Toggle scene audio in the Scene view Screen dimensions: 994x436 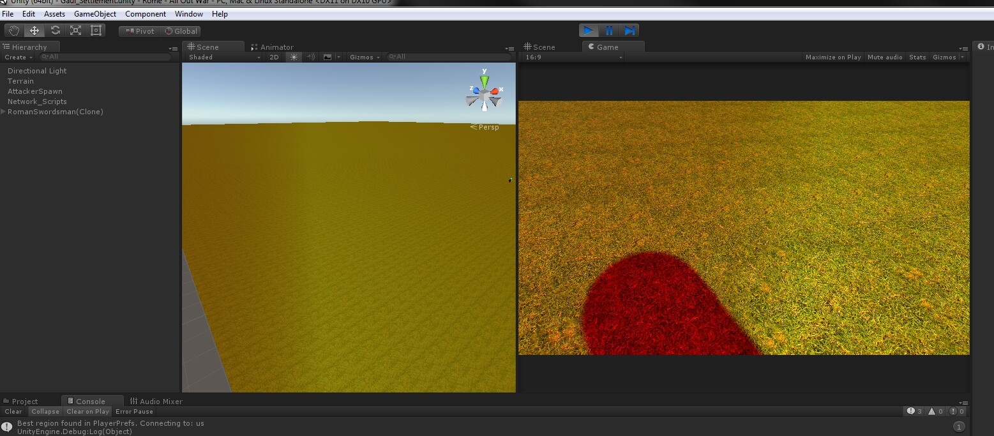coord(310,57)
